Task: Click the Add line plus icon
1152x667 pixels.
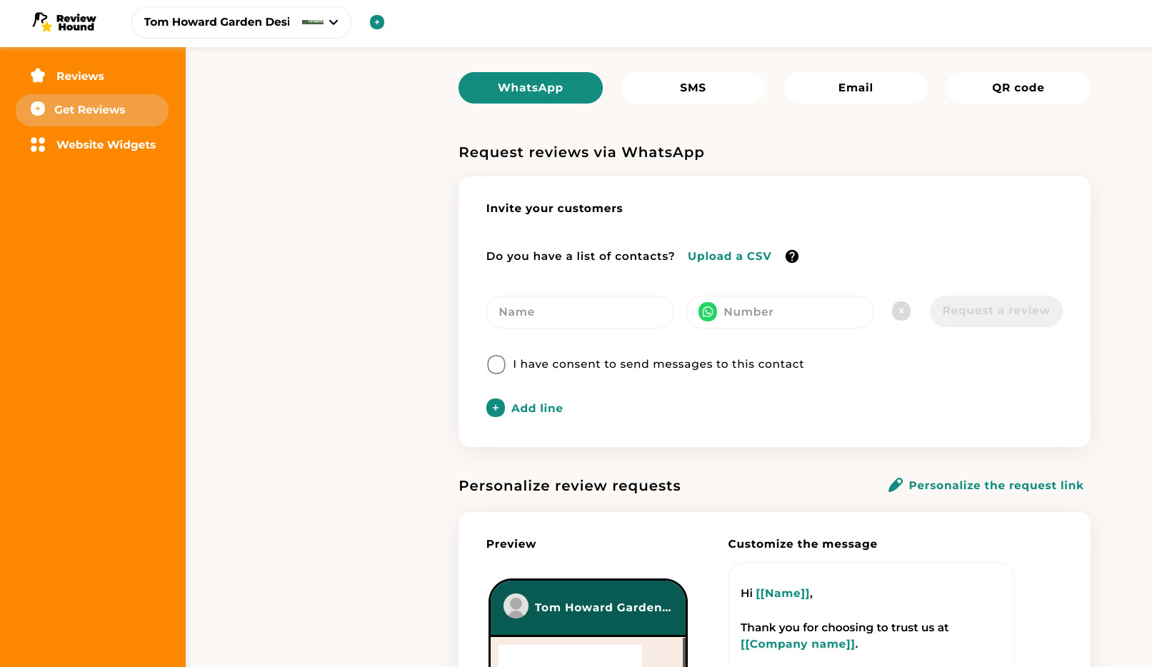Action: (496, 408)
